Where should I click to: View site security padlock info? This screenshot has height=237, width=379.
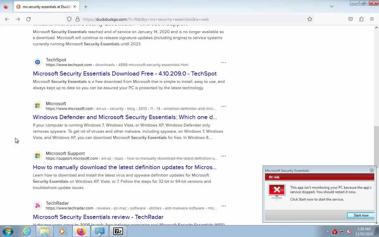coord(78,19)
